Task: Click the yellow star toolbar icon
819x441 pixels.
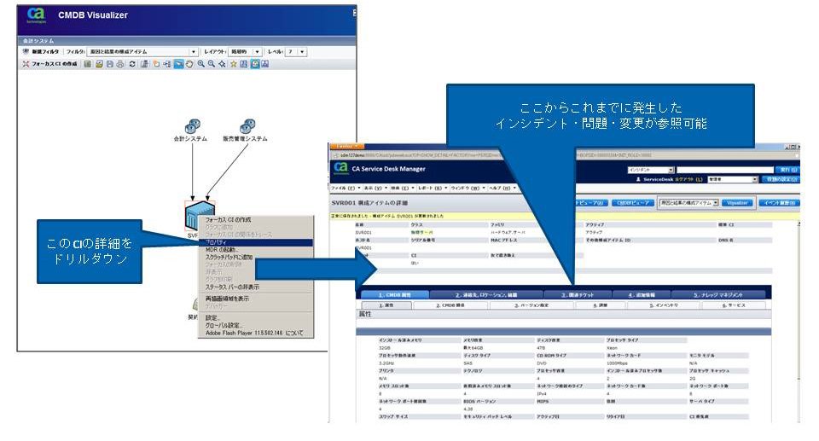Action: pos(234,64)
